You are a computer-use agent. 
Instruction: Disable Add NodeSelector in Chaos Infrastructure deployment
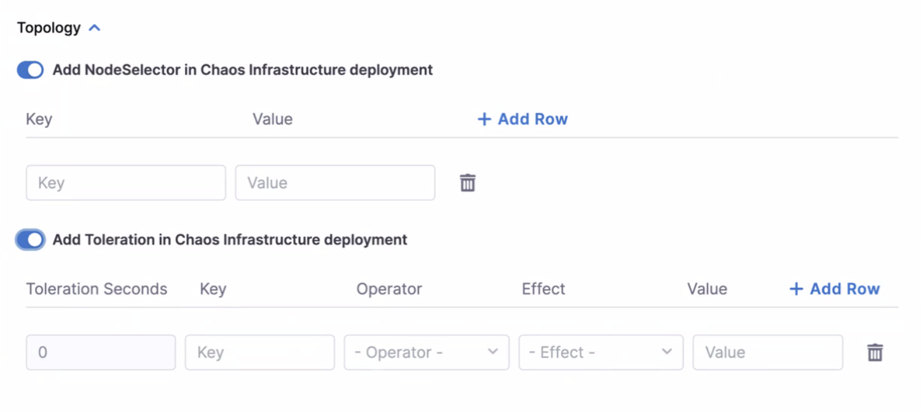[30, 70]
